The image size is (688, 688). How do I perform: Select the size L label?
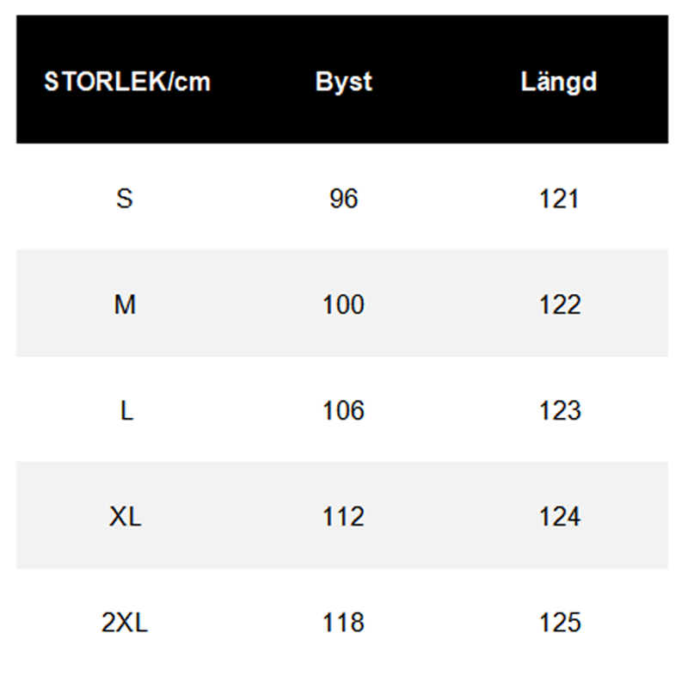point(126,410)
